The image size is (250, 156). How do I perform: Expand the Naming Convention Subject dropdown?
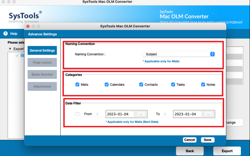pyautogui.click(x=179, y=54)
